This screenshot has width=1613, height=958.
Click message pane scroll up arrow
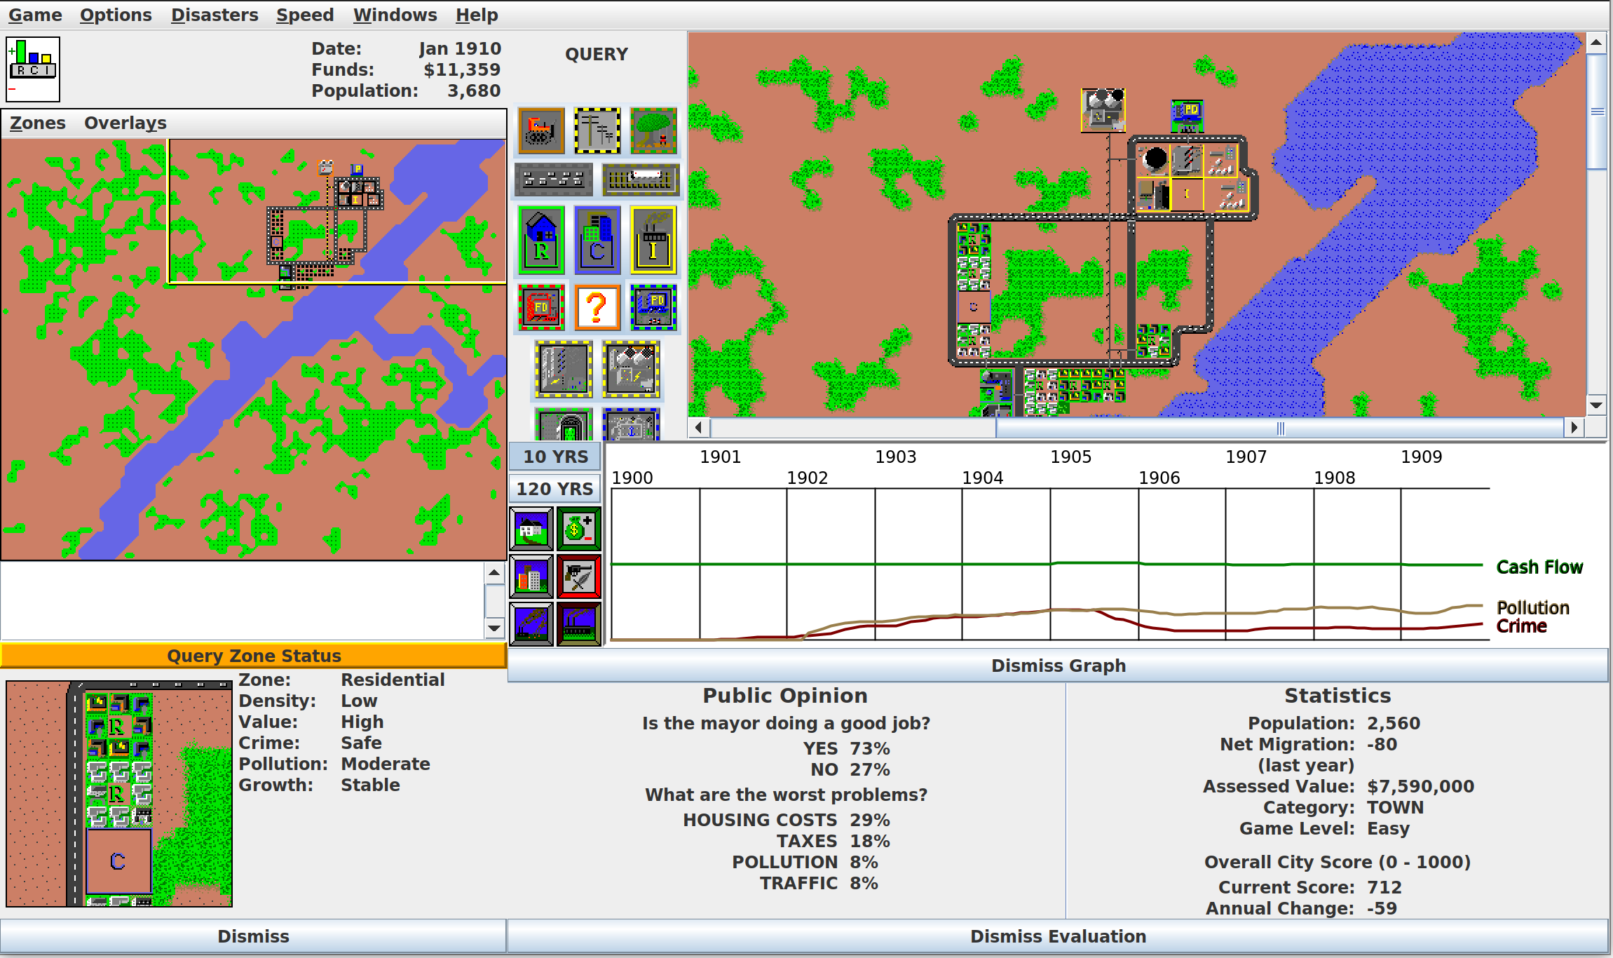pos(494,573)
